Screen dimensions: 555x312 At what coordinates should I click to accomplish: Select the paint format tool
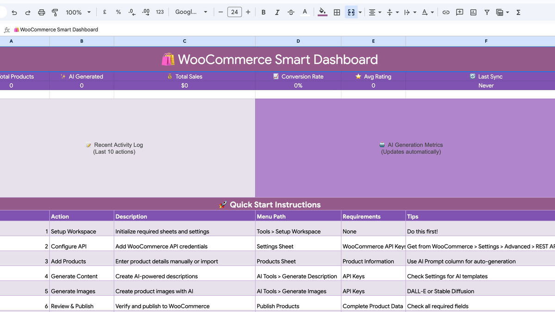click(x=55, y=12)
